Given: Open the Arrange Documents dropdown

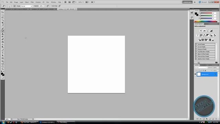Looking at the screenshot, I should pos(87,2).
